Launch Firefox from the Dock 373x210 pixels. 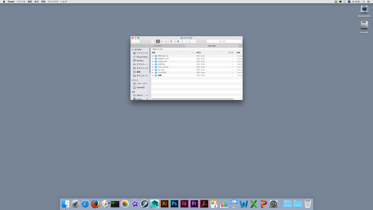pos(95,204)
